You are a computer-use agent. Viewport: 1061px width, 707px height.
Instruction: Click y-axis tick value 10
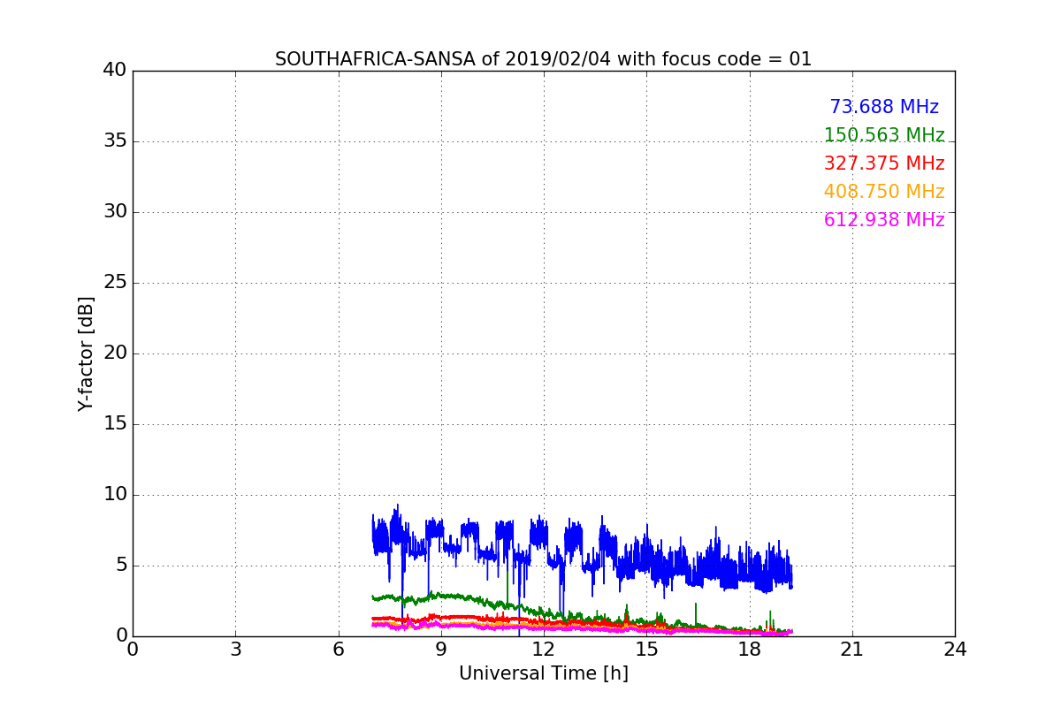[x=115, y=495]
